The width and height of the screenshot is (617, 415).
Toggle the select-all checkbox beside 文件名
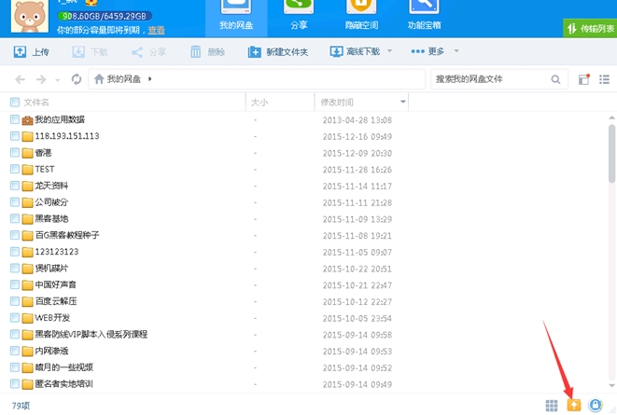(15, 103)
